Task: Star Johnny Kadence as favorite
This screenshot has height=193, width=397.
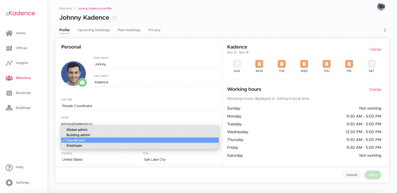Action: [114, 18]
